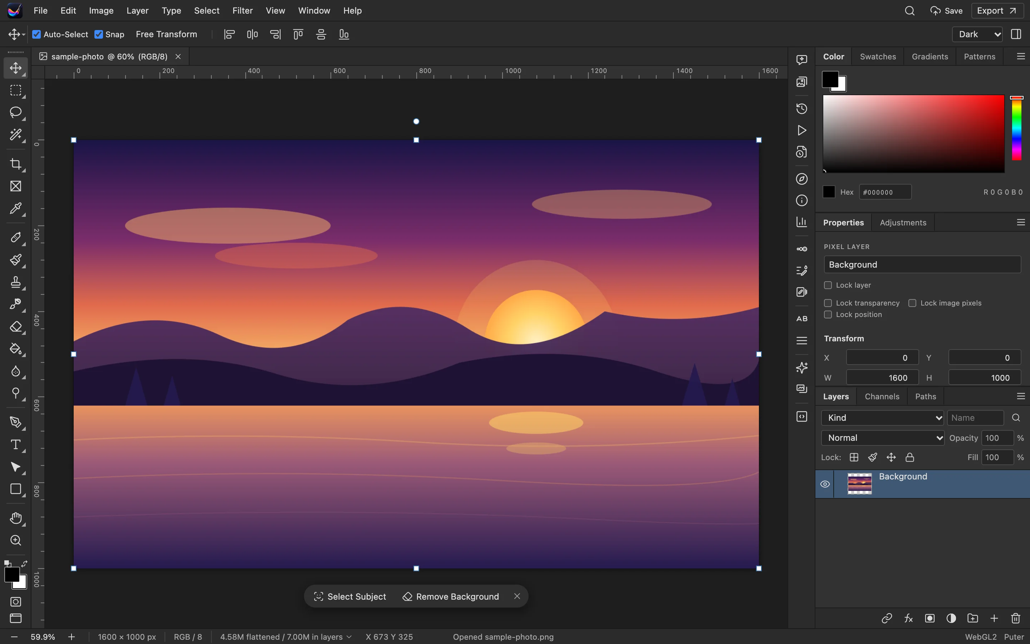Open the Filter menu

(242, 11)
